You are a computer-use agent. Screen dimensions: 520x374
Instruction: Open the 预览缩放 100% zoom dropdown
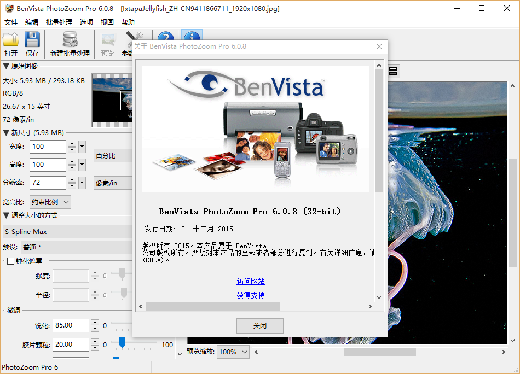click(x=233, y=352)
